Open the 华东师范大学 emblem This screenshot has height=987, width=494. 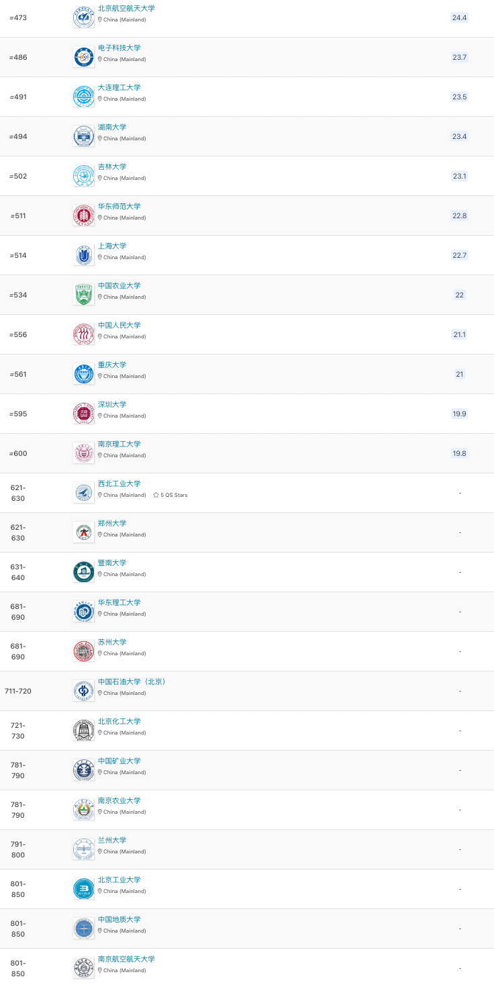(84, 216)
